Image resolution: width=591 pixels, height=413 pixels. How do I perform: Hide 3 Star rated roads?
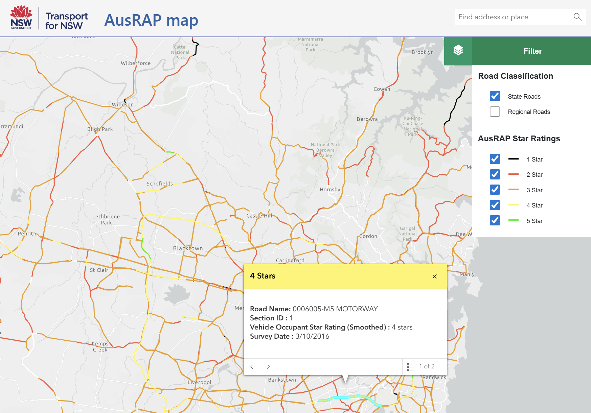(x=495, y=190)
